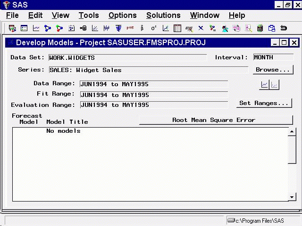Click the boxed play-arrow toolbar icon
This screenshot has width=302, height=226.
click(71, 28)
